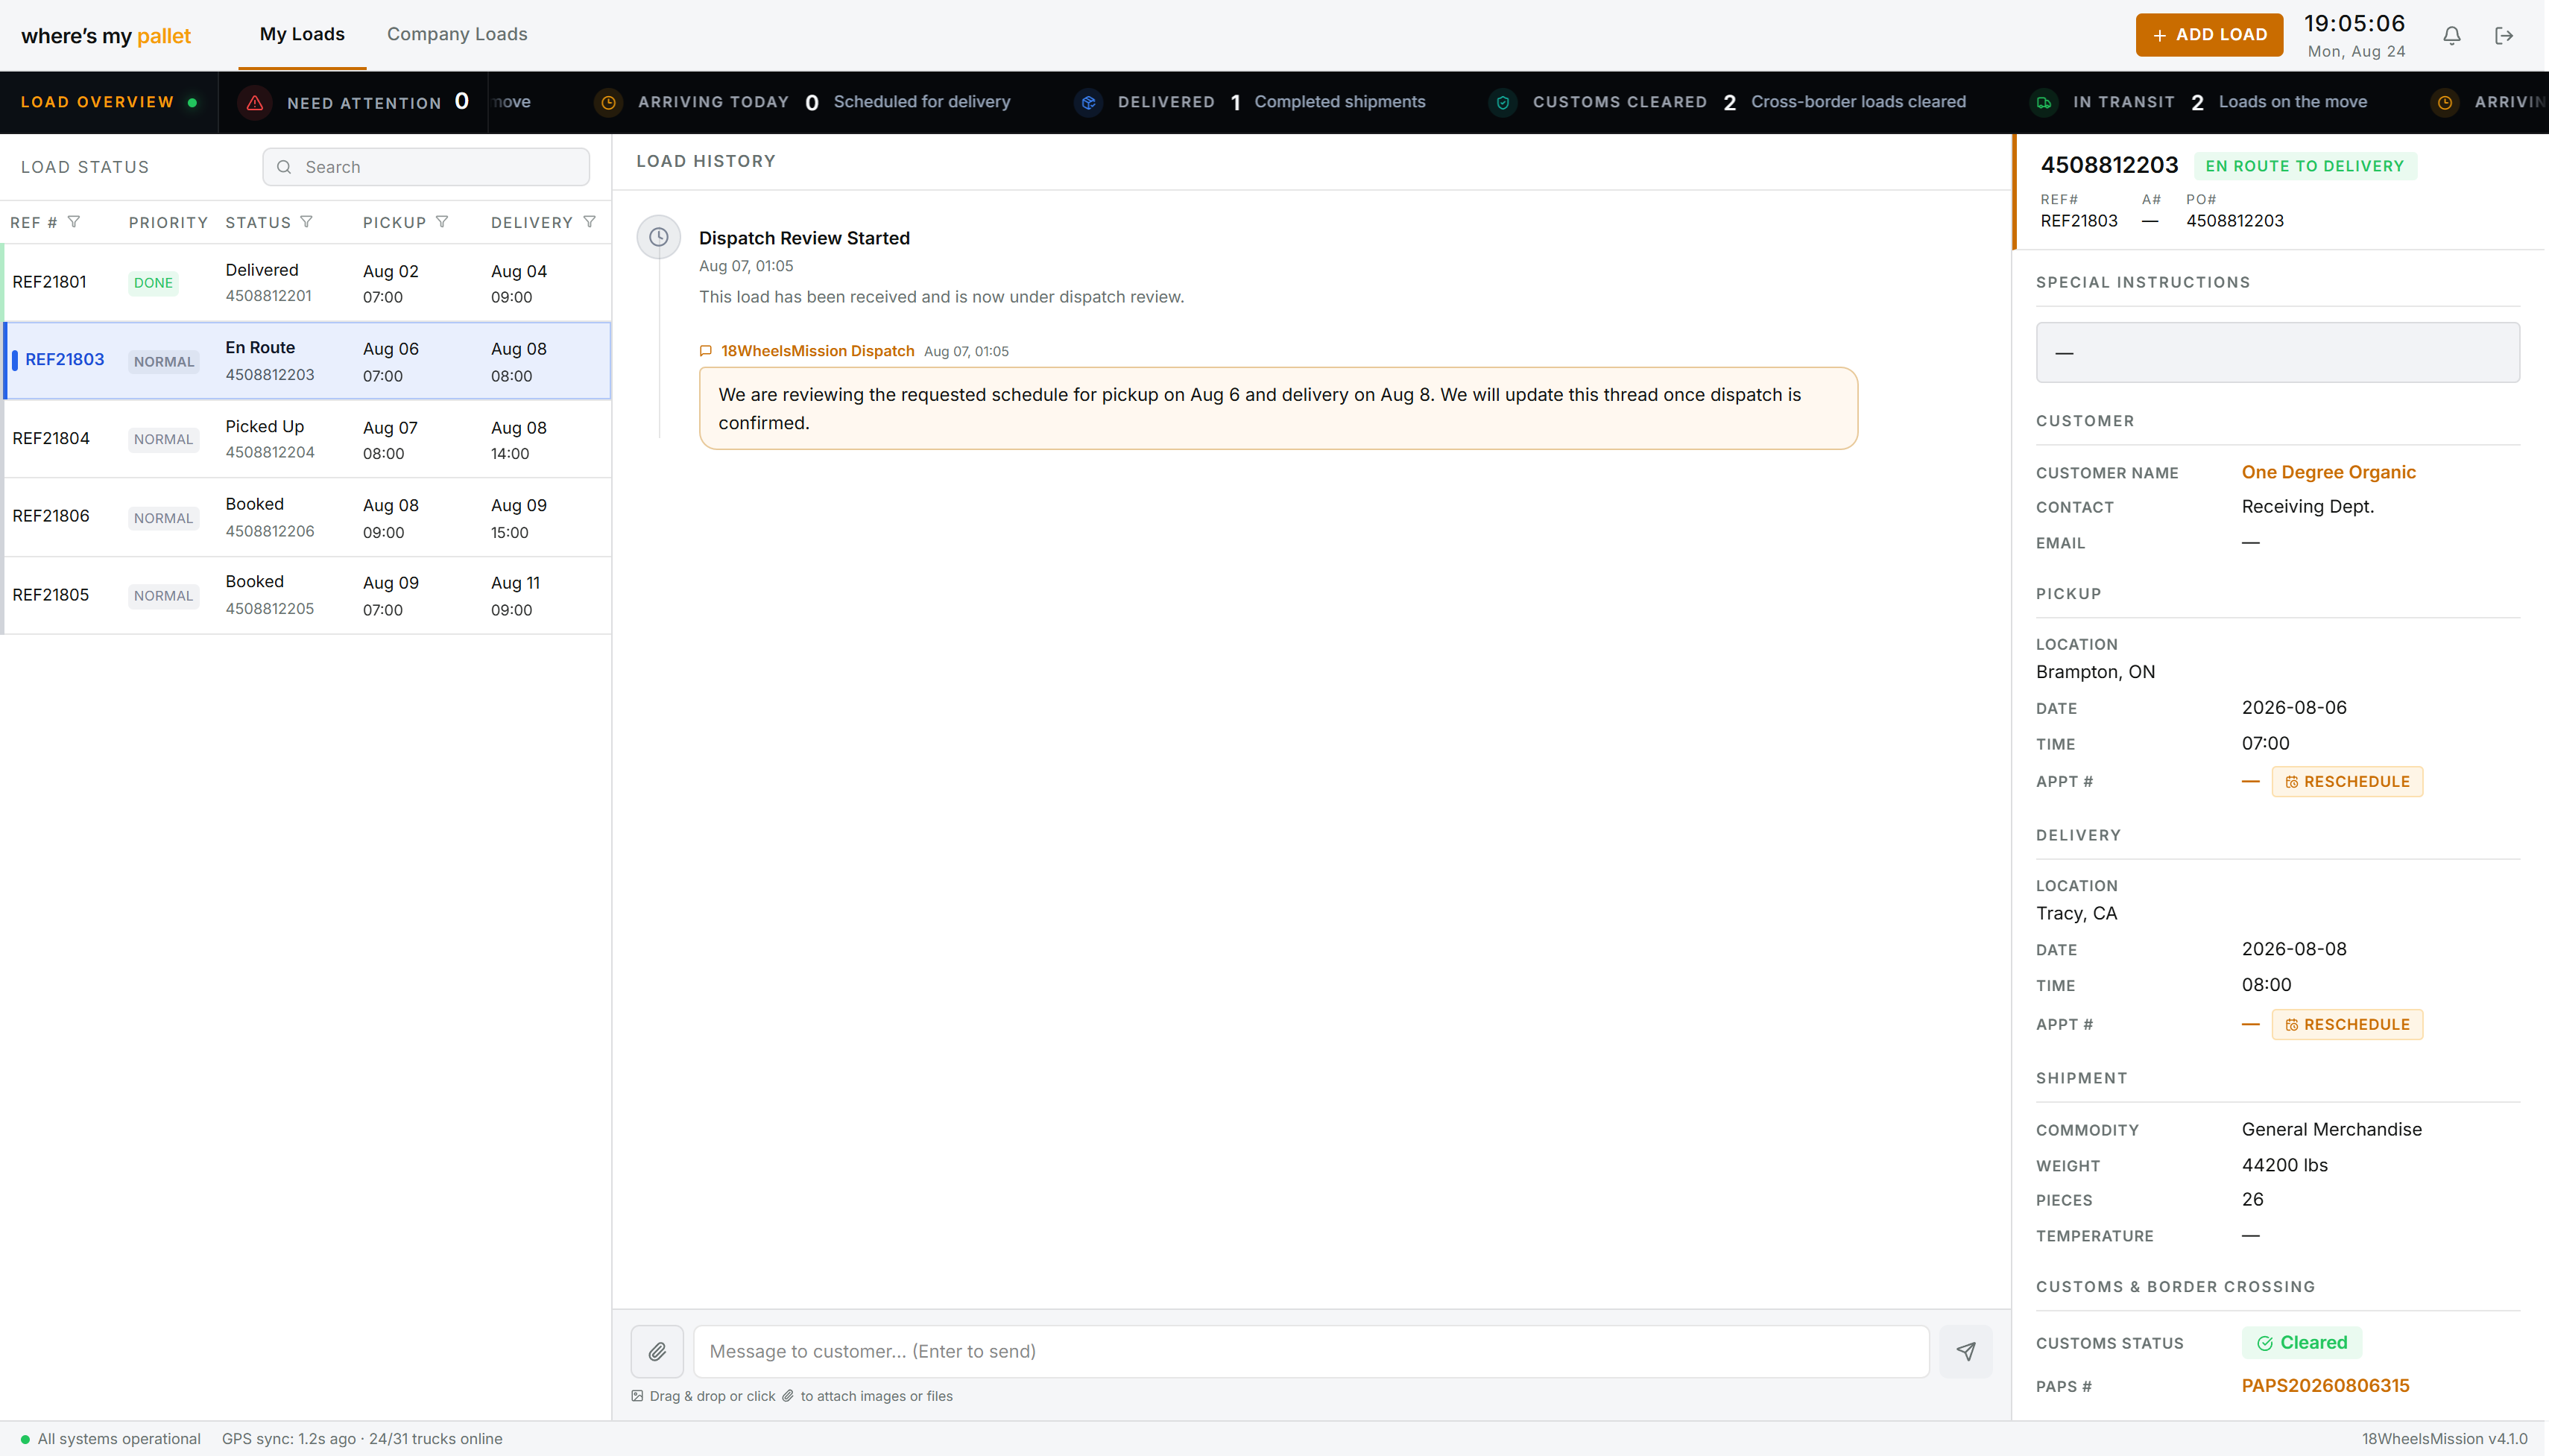The image size is (2549, 1456).
Task: Click the EN ROUTE TO DELIVERY status badge
Action: coord(2305,166)
